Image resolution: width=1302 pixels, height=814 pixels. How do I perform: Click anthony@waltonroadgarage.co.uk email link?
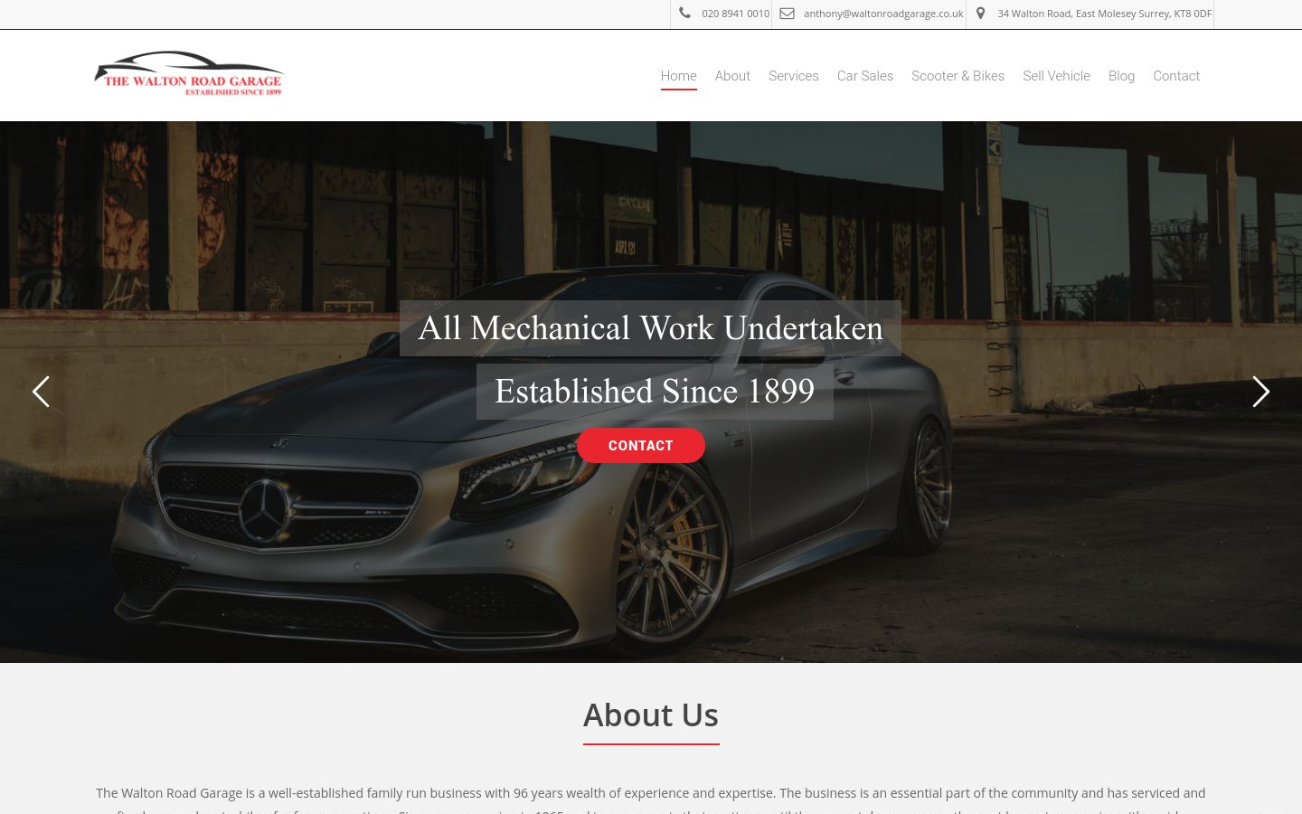[883, 14]
